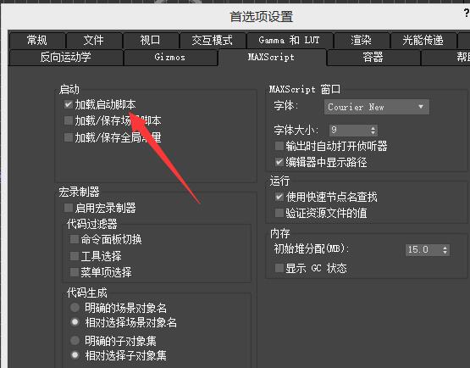
Task: Toggle 使用快速节点名查找 checkbox
Action: click(x=279, y=197)
